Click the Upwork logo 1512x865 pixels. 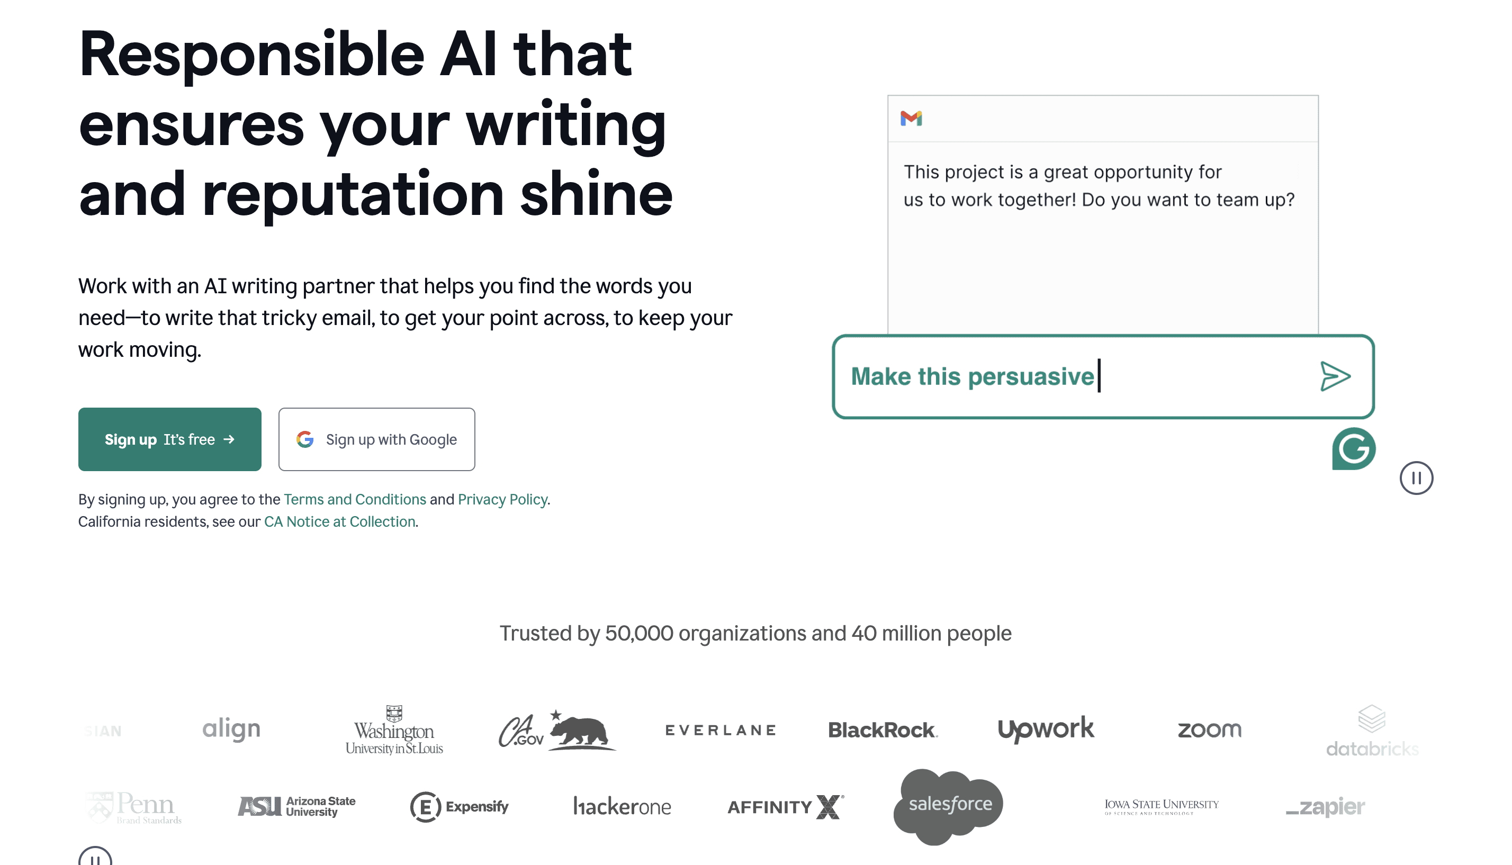[x=1046, y=728]
